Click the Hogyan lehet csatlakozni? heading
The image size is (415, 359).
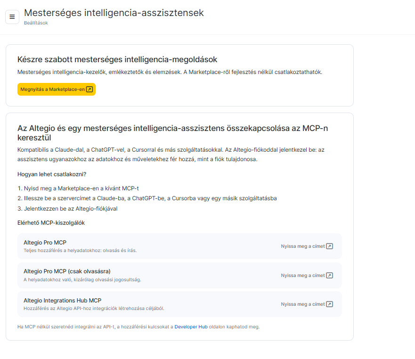click(x=52, y=174)
